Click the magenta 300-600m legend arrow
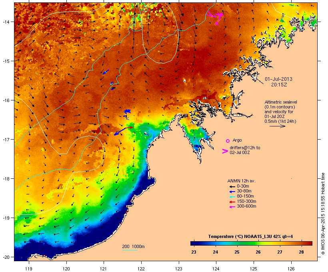 point(232,207)
